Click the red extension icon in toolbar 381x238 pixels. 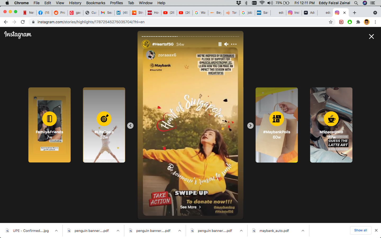(341, 22)
